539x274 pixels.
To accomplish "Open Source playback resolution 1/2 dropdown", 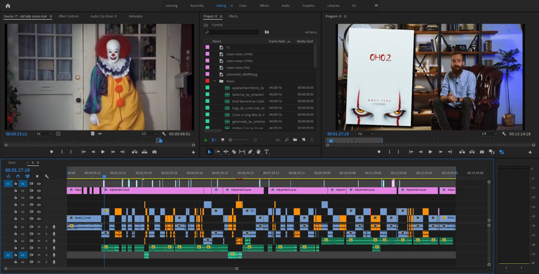I will (149, 134).
